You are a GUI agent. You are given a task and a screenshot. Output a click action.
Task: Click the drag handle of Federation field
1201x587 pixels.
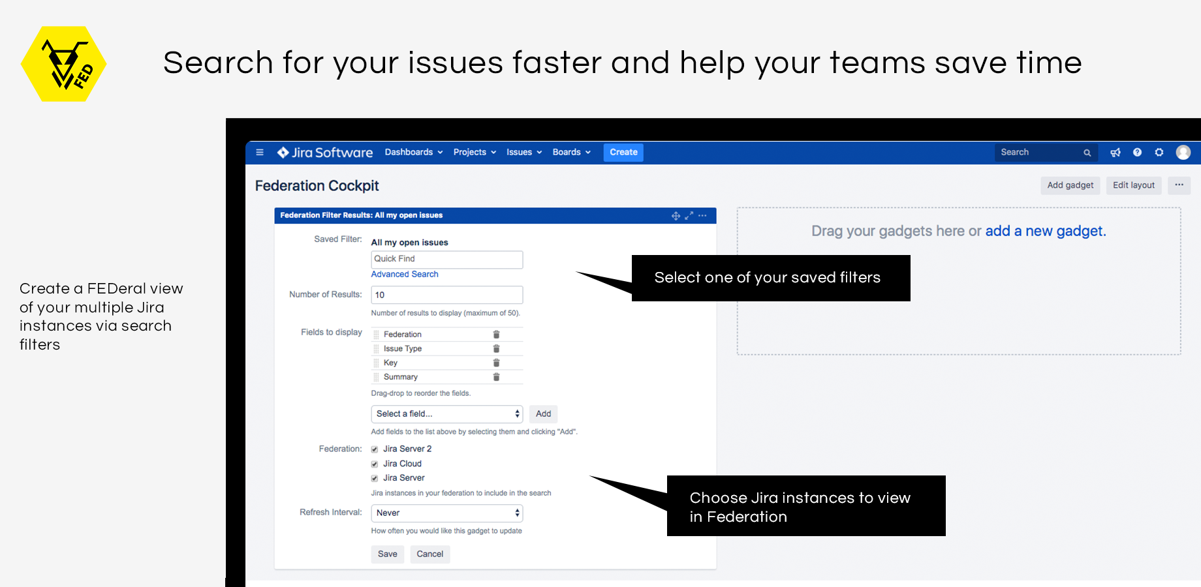click(376, 335)
